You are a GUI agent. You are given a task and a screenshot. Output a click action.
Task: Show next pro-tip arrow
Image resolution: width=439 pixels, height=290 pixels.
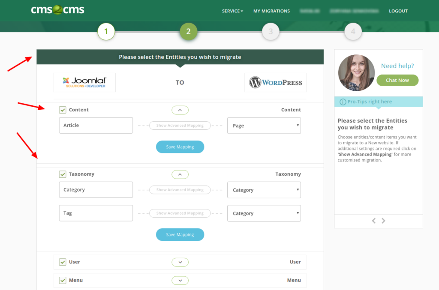click(x=383, y=221)
